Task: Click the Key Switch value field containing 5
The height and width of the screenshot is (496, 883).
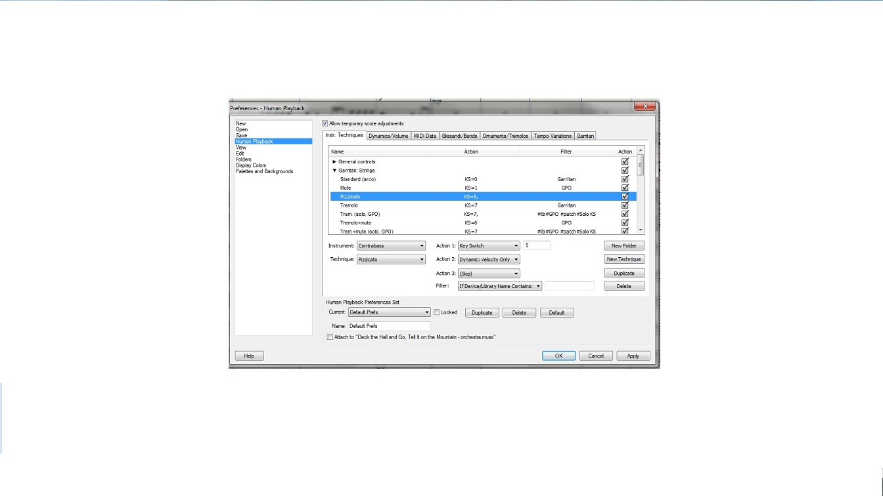Action: pyautogui.click(x=537, y=245)
